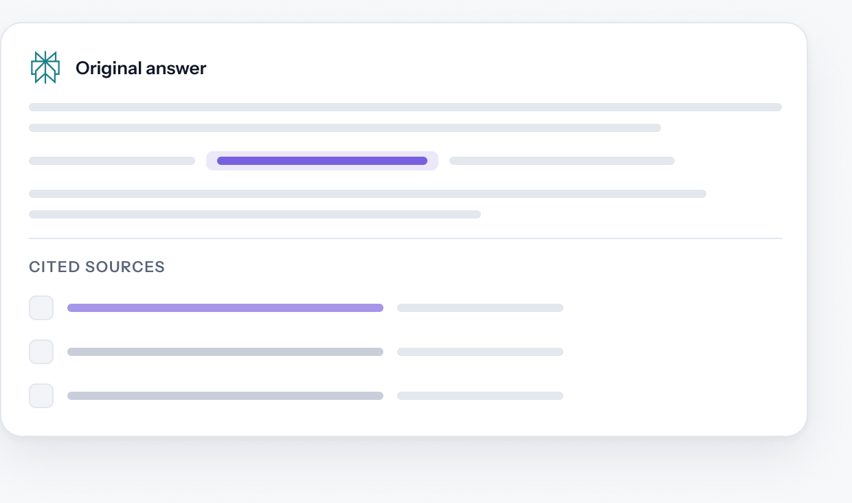The height and width of the screenshot is (503, 852).
Task: Check the second cited source square box
Action: (41, 352)
